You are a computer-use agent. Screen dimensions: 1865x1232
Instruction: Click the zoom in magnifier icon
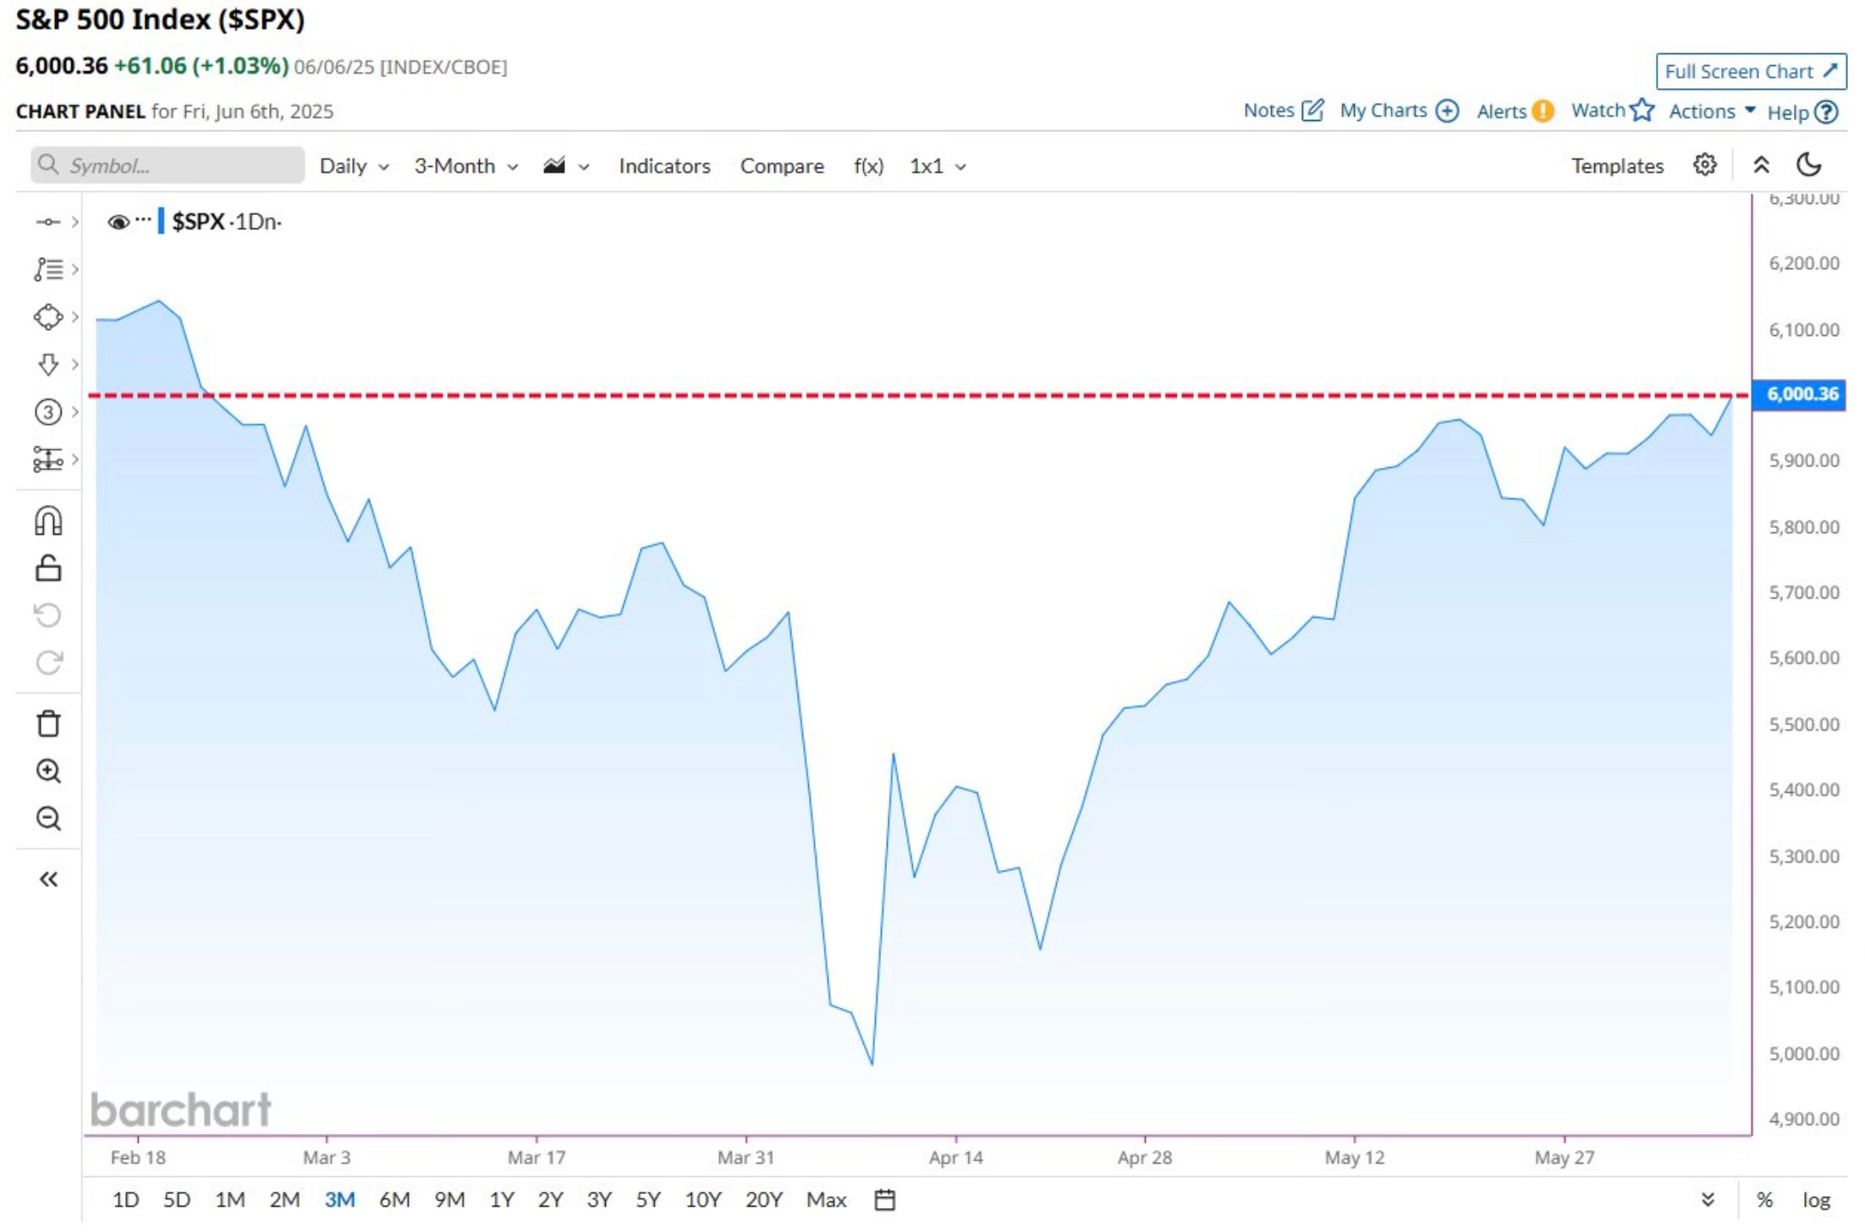pos(48,771)
